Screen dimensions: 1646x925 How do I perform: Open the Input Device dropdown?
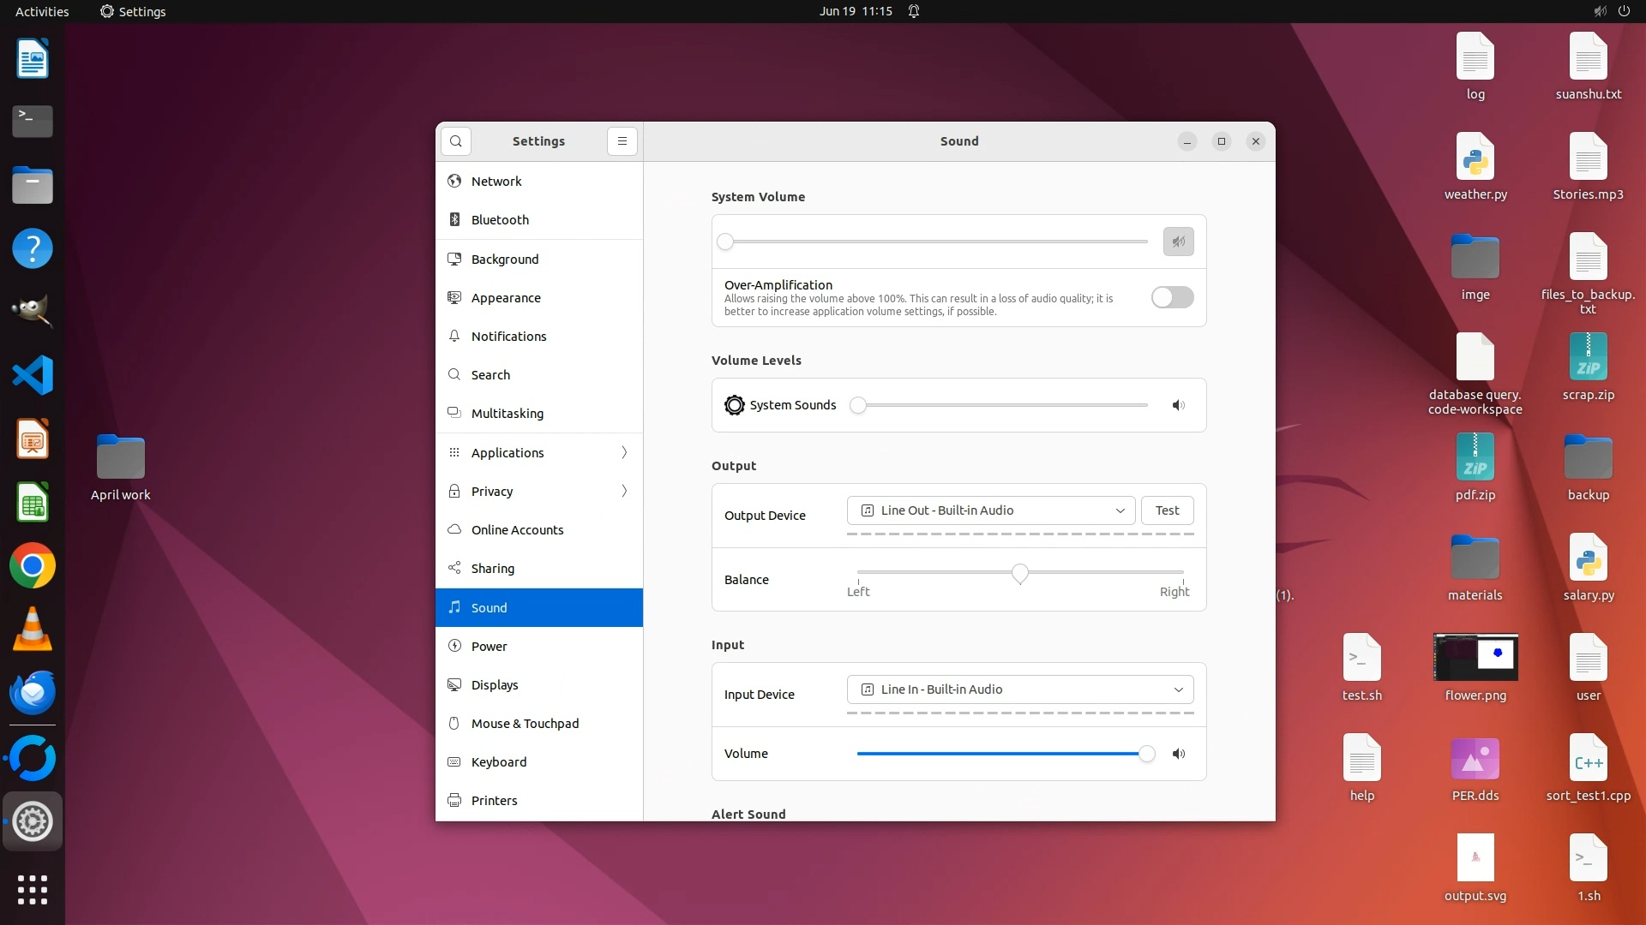[x=1020, y=689]
